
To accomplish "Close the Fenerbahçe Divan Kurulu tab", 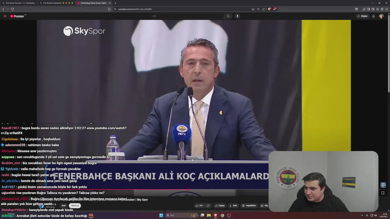I will pos(110,3).
